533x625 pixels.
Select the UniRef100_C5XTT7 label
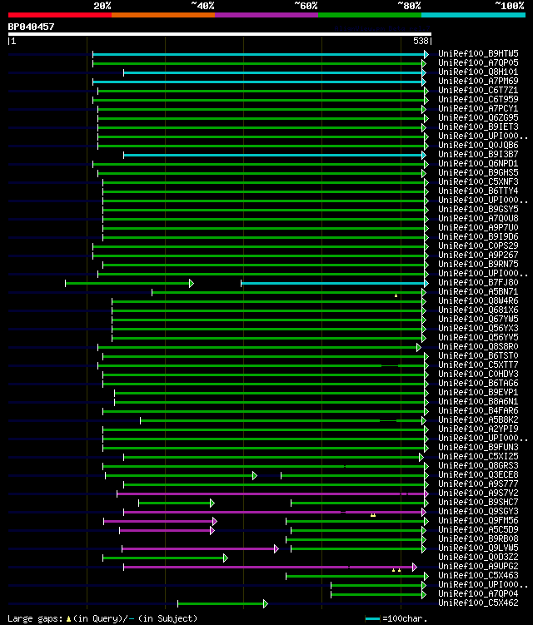(x=478, y=365)
